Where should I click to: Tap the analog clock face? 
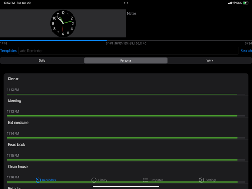point(63,23)
